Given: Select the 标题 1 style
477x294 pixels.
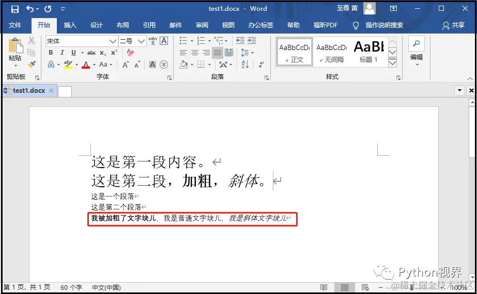Looking at the screenshot, I should click(368, 52).
